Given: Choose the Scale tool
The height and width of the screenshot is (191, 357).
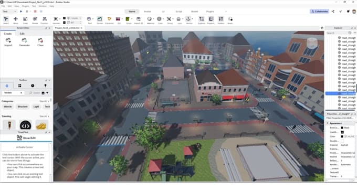Looking at the screenshot, I should [x=25, y=20].
